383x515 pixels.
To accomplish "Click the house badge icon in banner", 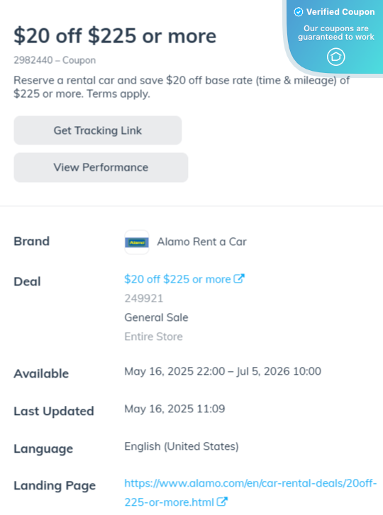I will (x=335, y=57).
